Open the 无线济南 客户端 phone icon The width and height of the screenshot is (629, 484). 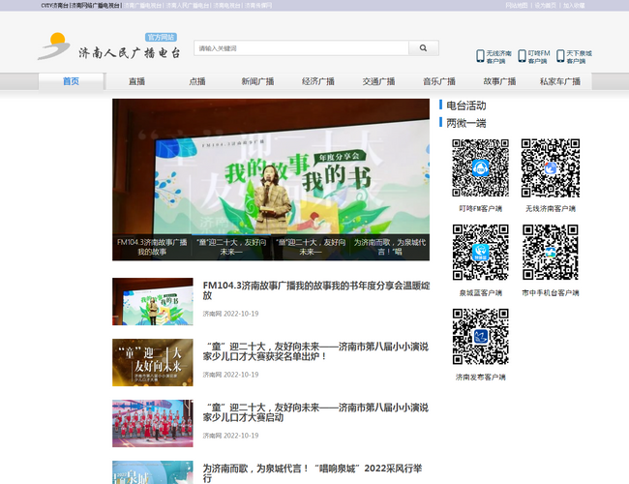(x=481, y=56)
